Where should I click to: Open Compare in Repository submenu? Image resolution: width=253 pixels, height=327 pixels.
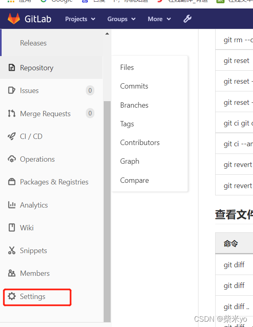pos(135,180)
